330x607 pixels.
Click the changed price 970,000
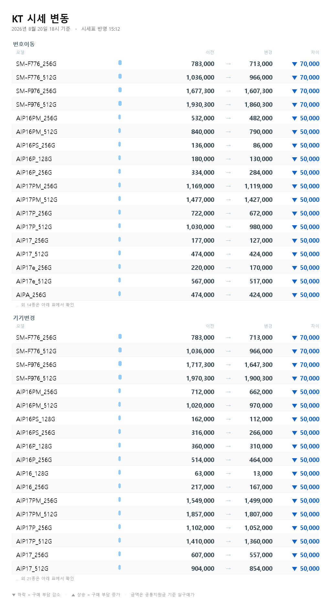tap(261, 406)
